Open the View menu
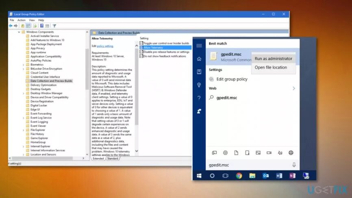Viewport: 352px width, 198px height. pyautogui.click(x=32, y=20)
